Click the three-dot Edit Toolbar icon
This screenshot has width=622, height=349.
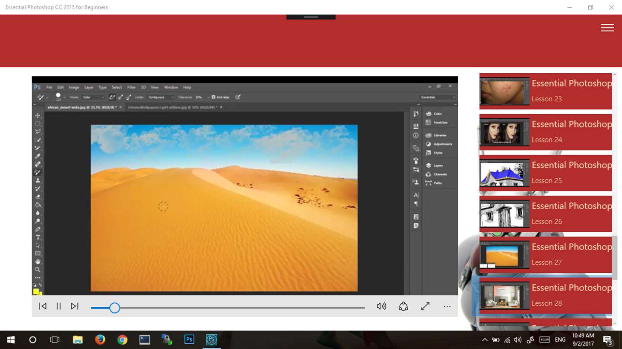[x=38, y=278]
